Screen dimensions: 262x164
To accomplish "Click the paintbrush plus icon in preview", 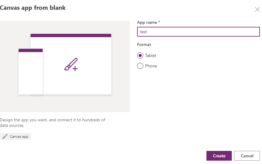I will (71, 65).
